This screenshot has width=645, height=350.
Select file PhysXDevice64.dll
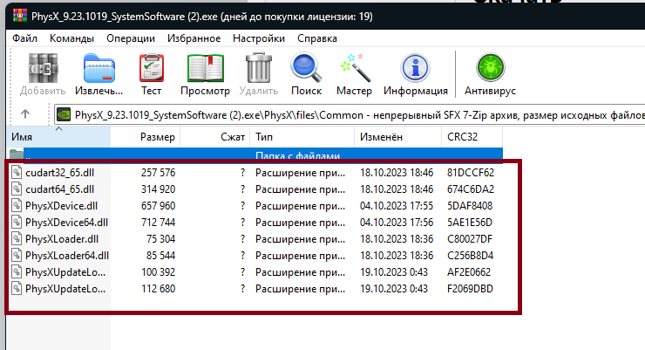click(66, 222)
